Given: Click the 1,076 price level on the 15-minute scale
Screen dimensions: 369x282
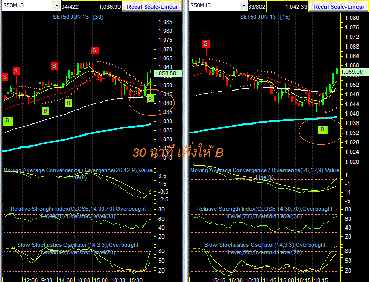Looking at the screenshot, I should click(x=352, y=28).
